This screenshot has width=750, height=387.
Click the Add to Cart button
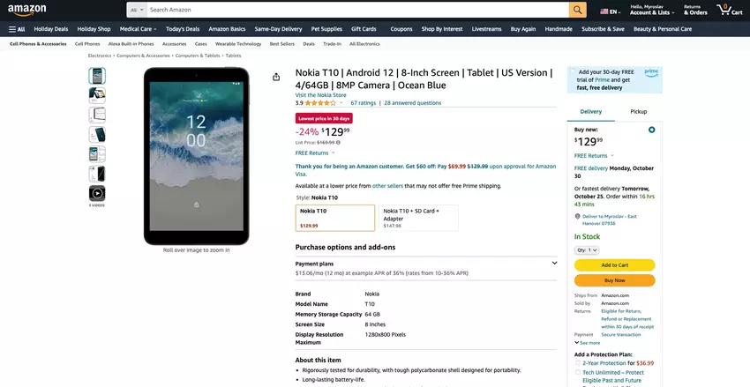tap(614, 265)
